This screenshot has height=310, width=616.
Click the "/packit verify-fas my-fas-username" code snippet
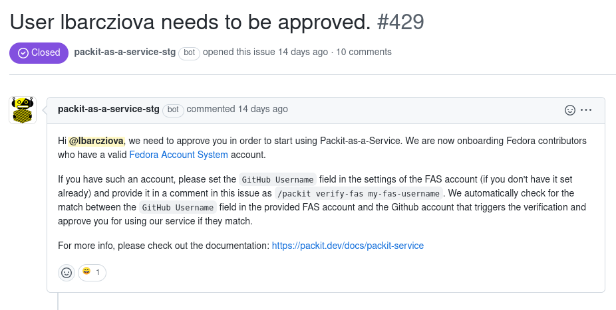coord(359,194)
